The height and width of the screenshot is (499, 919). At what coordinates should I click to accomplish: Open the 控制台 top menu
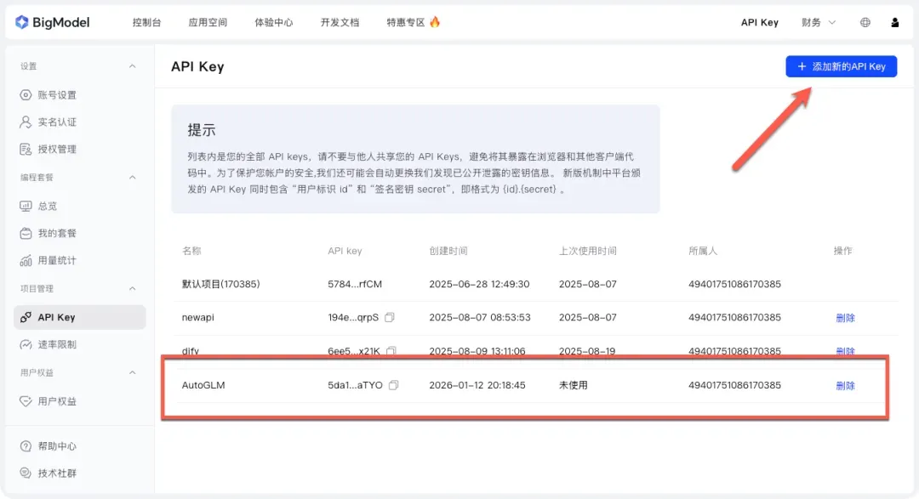point(146,23)
